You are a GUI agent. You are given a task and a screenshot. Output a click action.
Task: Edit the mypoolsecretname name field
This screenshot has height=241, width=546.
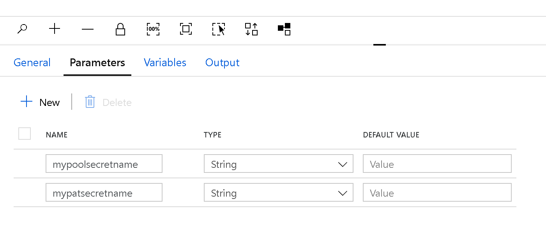pyautogui.click(x=104, y=164)
